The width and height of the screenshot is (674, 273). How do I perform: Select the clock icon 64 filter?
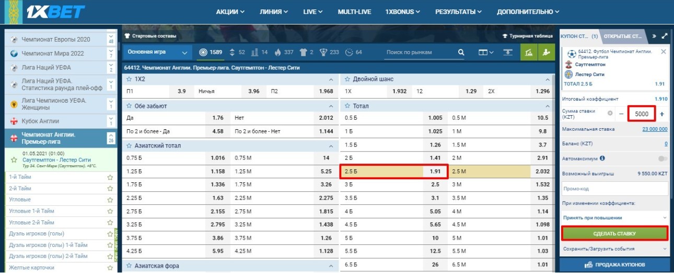350,52
